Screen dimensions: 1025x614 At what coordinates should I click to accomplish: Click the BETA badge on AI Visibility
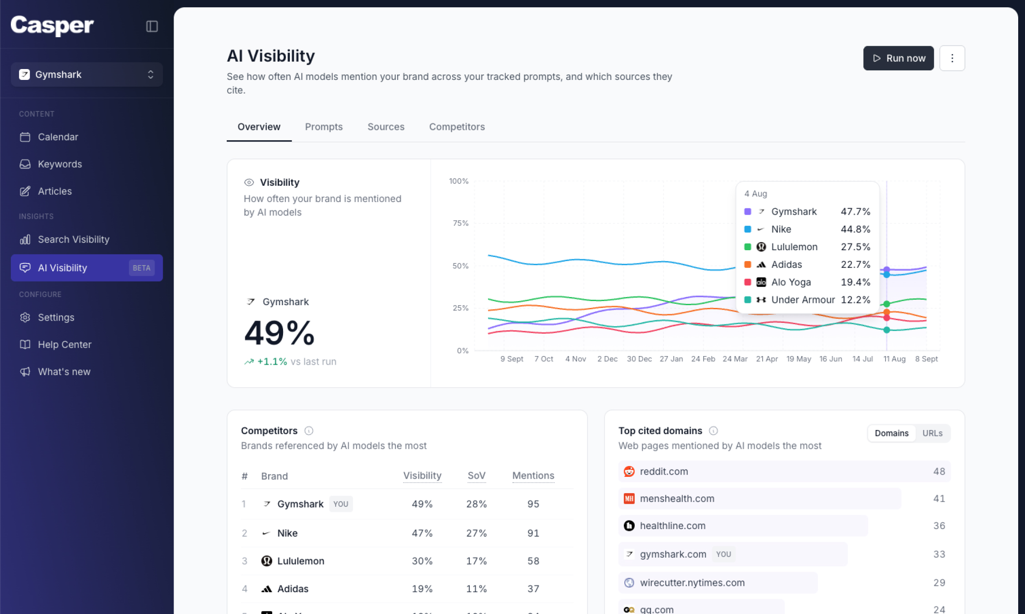tap(141, 268)
